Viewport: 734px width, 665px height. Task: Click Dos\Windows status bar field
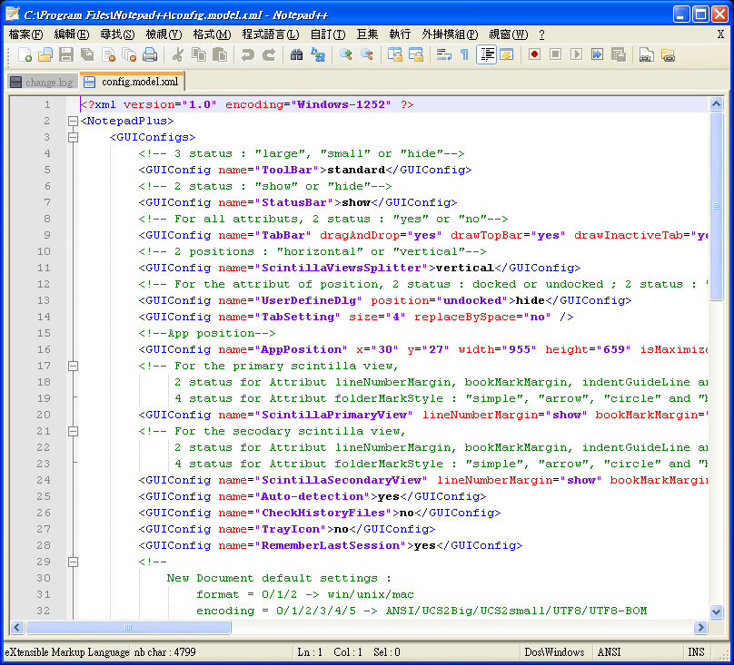[555, 652]
